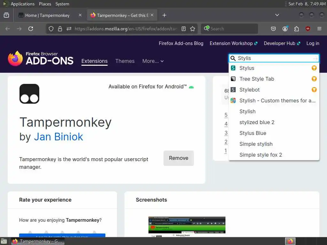Viewport: 327px width, 245px height.
Task: Open the Extensions puzzle-piece icon
Action: click(296, 29)
